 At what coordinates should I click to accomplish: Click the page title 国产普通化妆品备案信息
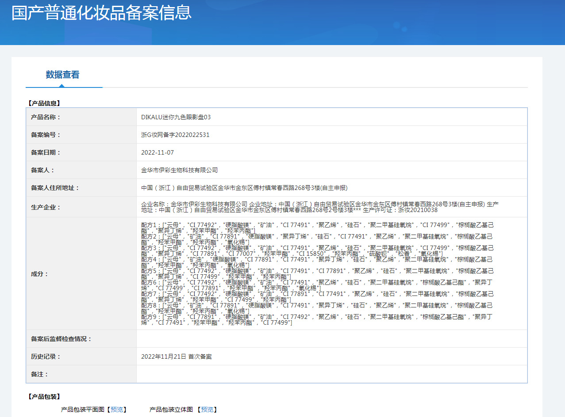click(x=101, y=13)
